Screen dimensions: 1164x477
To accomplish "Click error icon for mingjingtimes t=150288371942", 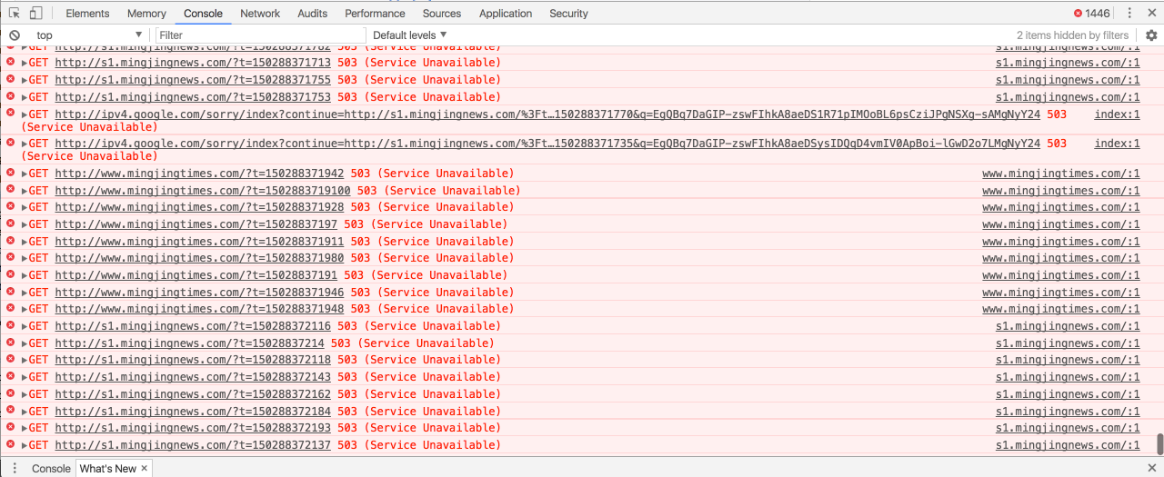I will (11, 173).
